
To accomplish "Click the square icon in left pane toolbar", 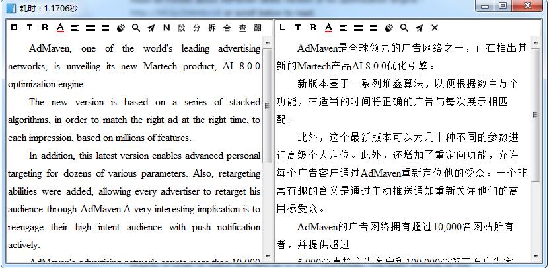I will tap(14, 28).
